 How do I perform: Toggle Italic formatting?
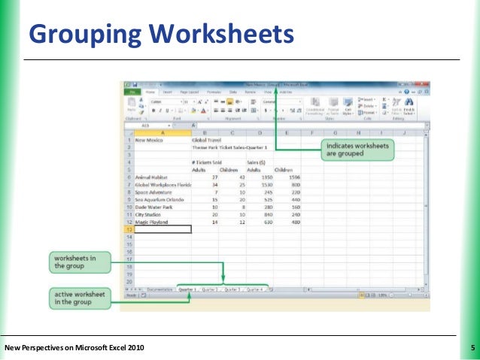(x=160, y=110)
